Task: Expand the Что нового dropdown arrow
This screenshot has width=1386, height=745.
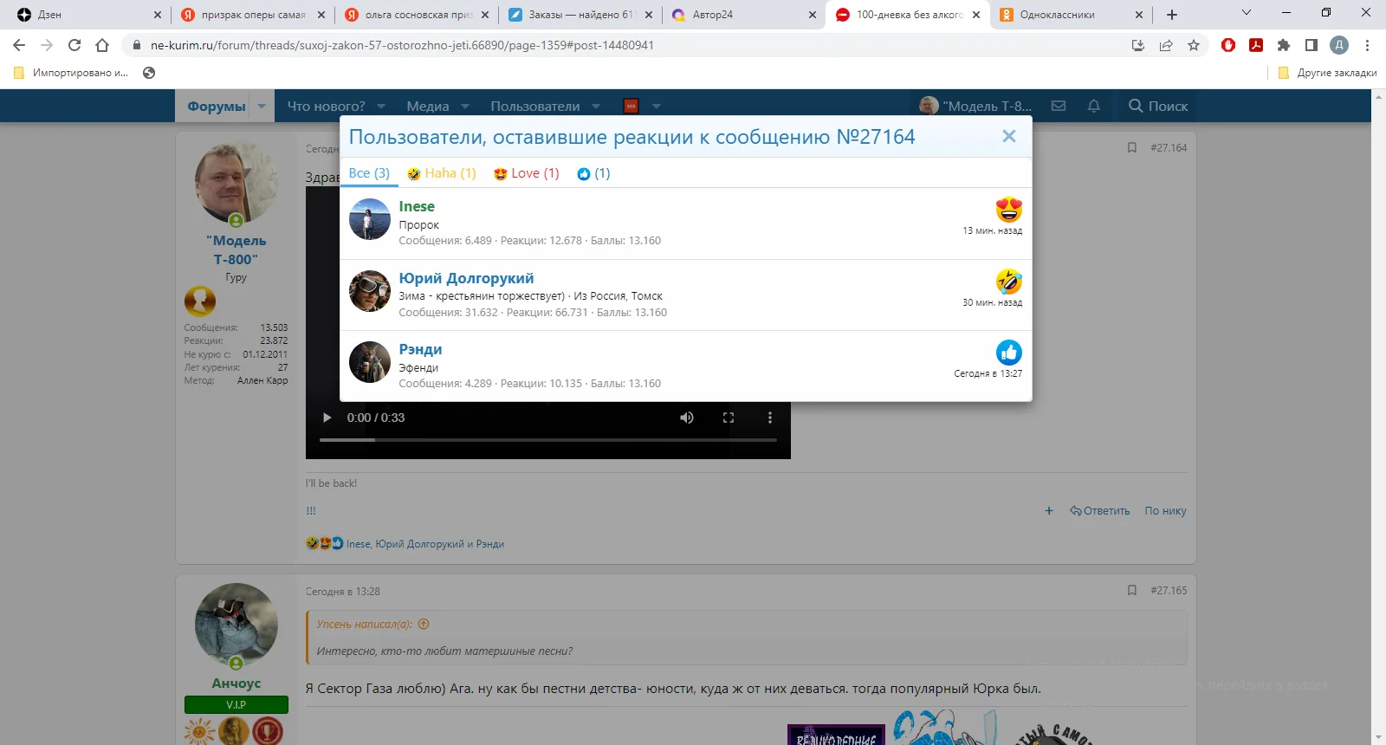Action: point(381,107)
